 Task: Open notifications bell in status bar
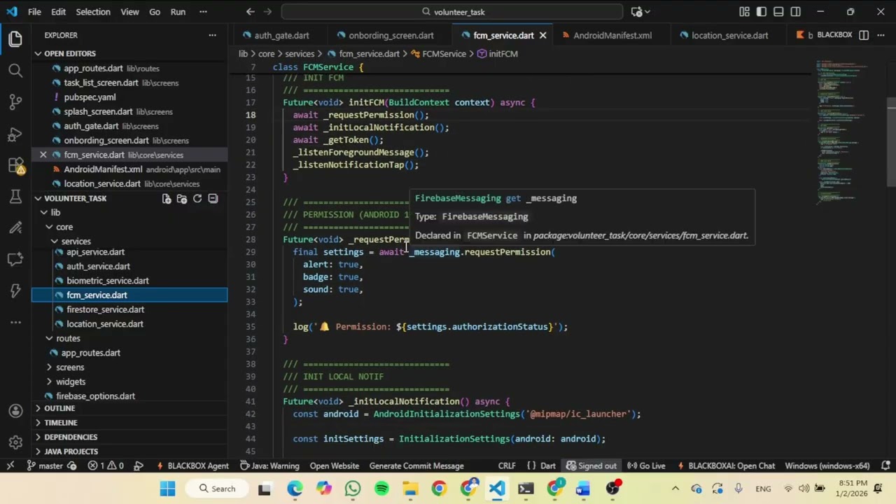coord(886,465)
